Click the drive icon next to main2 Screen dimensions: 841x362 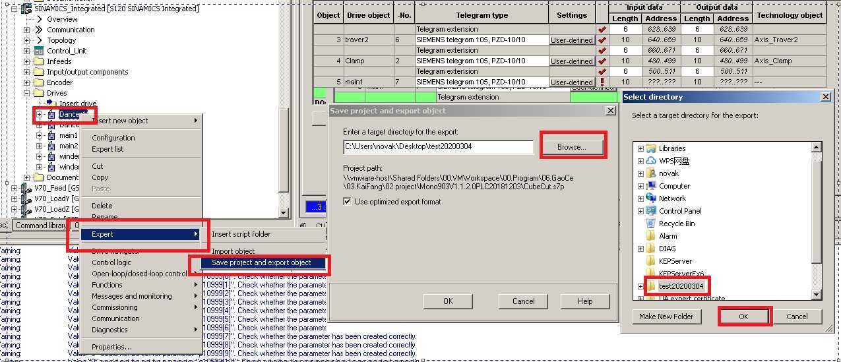51,146
